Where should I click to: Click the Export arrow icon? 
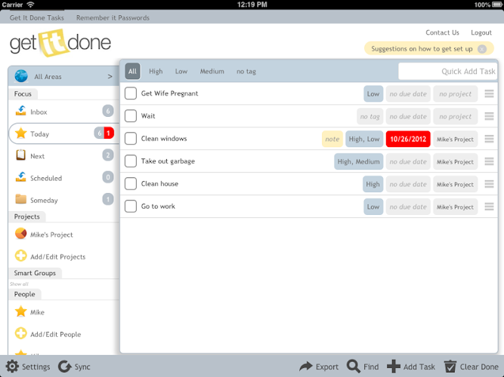[x=306, y=366]
